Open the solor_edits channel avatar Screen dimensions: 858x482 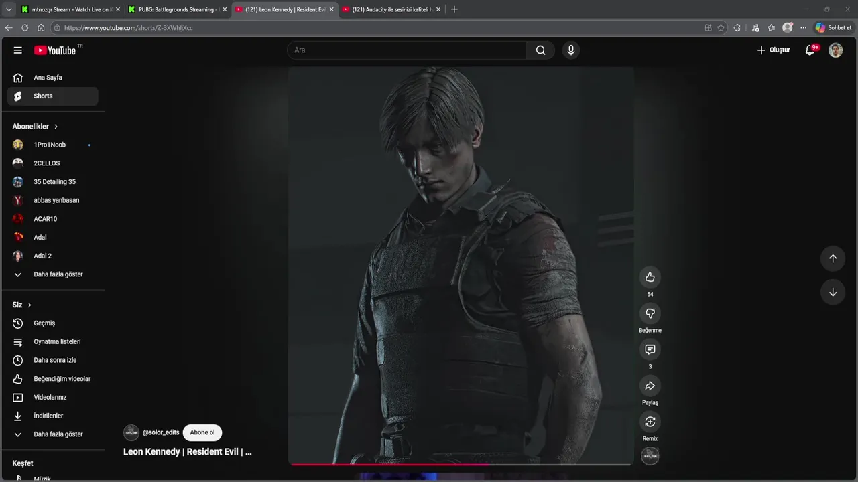tap(131, 432)
